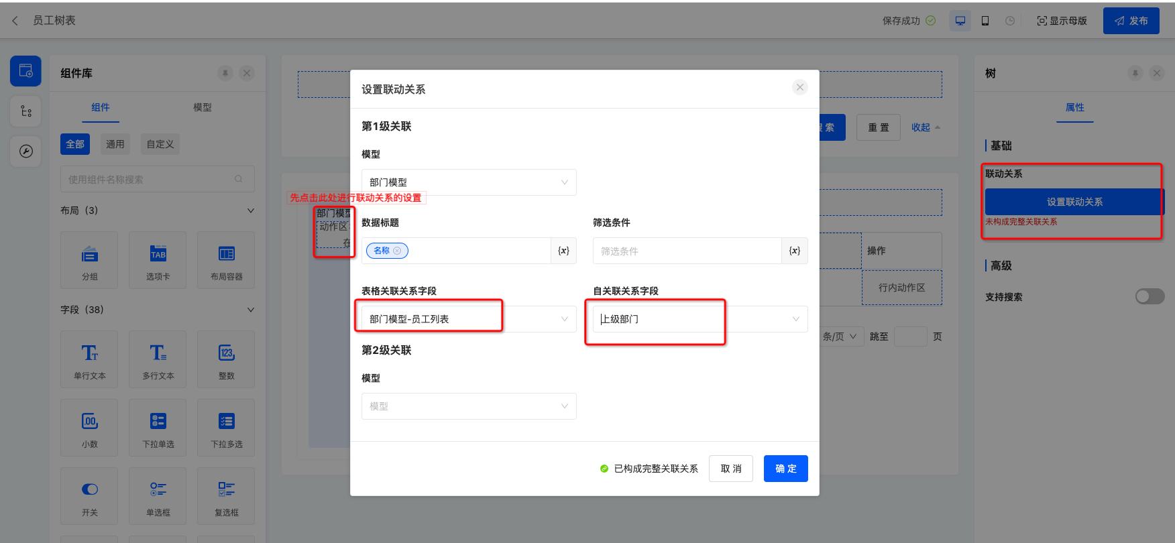Pick the 下拉单选 field component
1175x543 pixels.
point(158,428)
